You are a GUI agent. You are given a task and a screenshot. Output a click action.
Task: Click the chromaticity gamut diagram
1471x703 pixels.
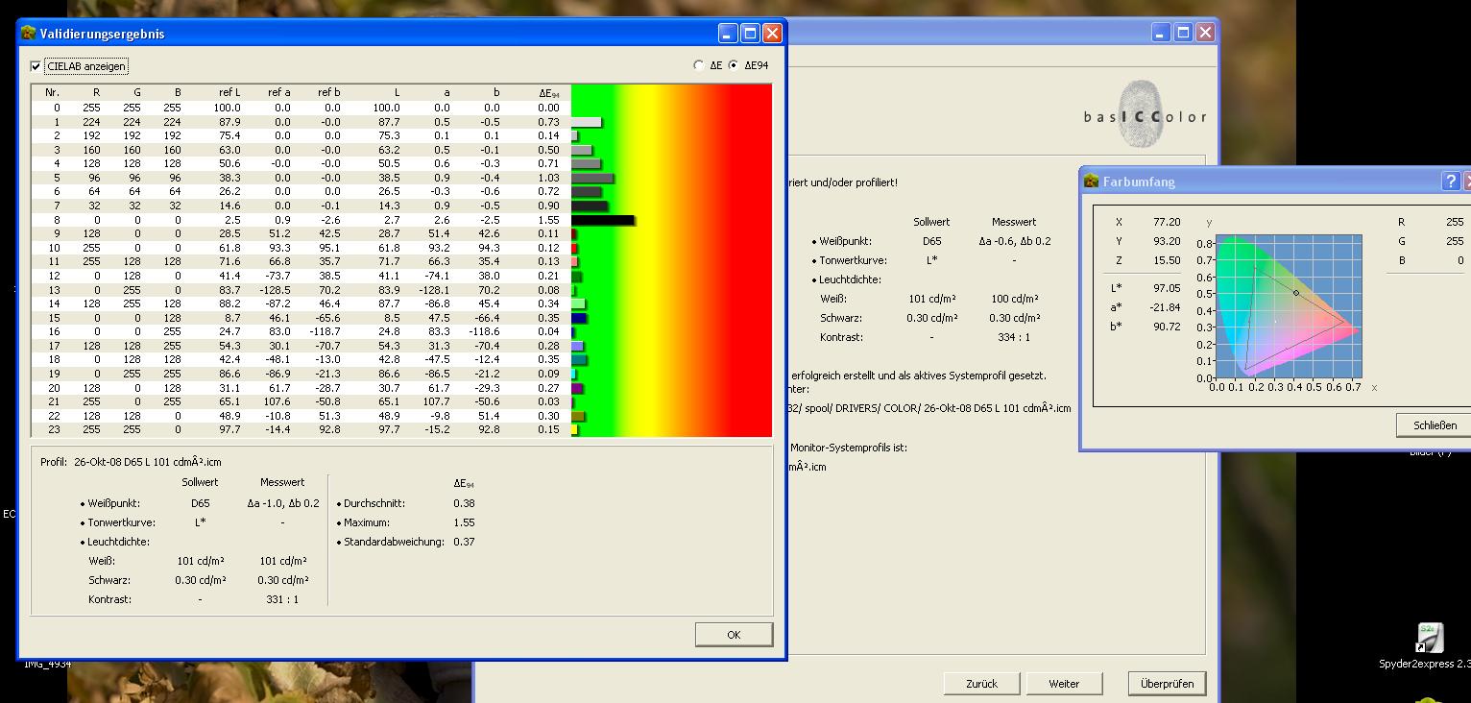pos(1288,307)
